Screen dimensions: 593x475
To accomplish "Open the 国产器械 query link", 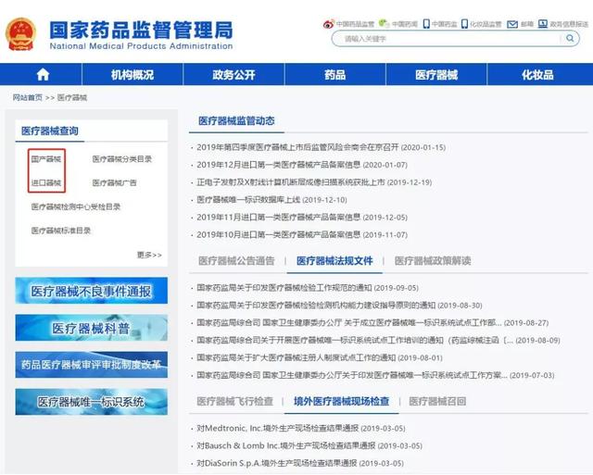I will 45,159.
